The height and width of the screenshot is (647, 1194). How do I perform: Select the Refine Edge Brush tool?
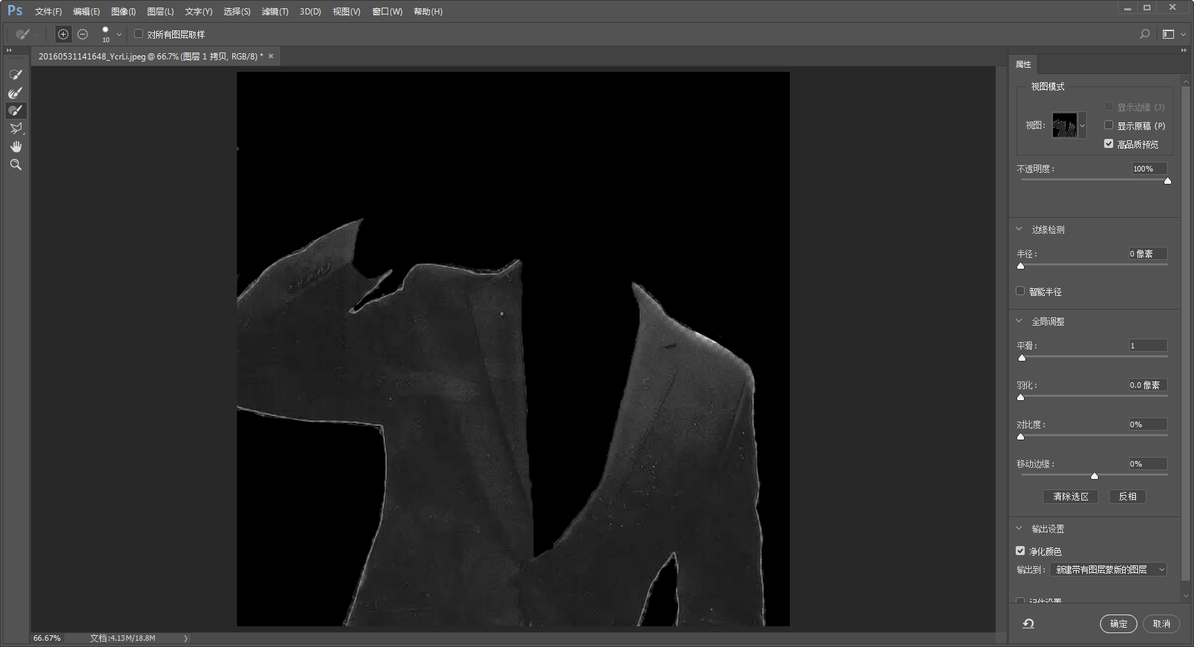(x=15, y=92)
